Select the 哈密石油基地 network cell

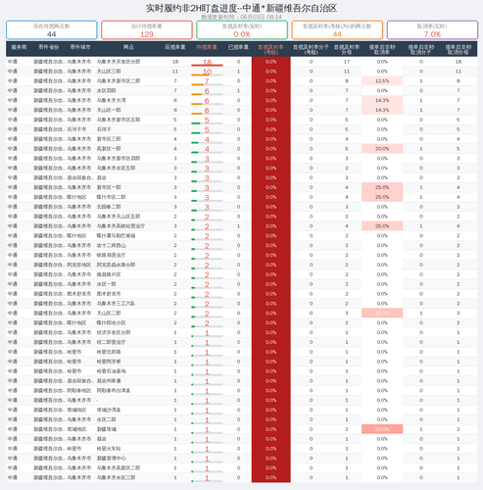tap(112, 371)
